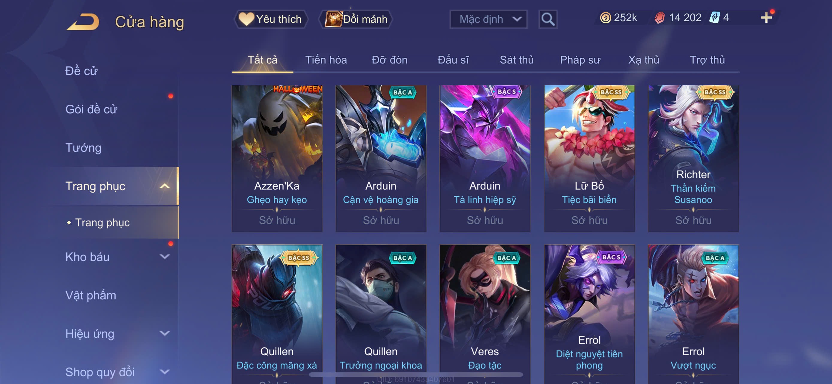Viewport: 832px width, 384px height.
Task: Open Gói đề cử in the sidebar
Action: coord(91,109)
